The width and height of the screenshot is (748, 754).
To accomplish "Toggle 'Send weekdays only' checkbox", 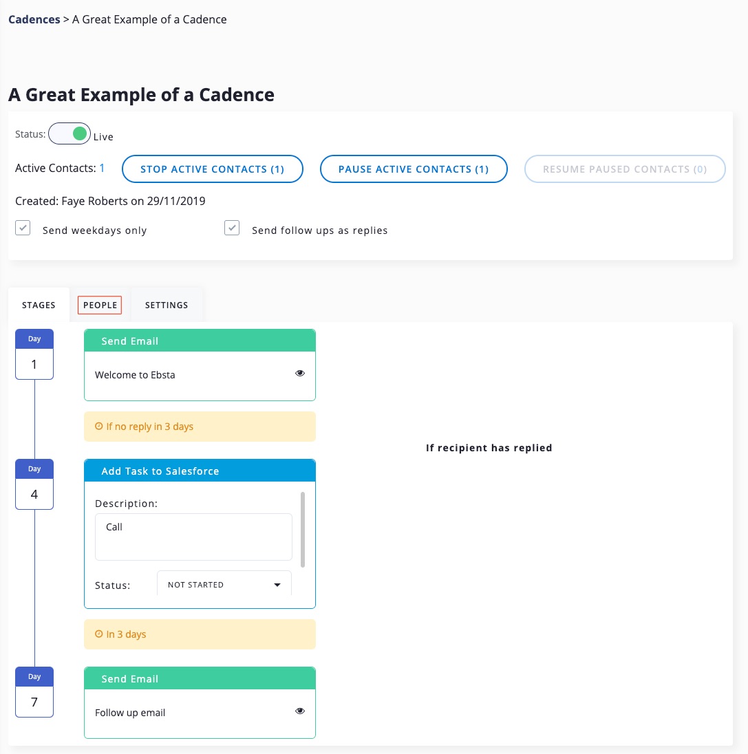I will [23, 228].
